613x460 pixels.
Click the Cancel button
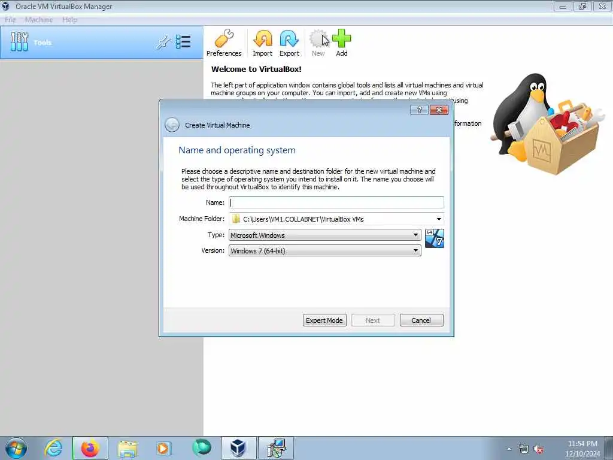(x=421, y=320)
